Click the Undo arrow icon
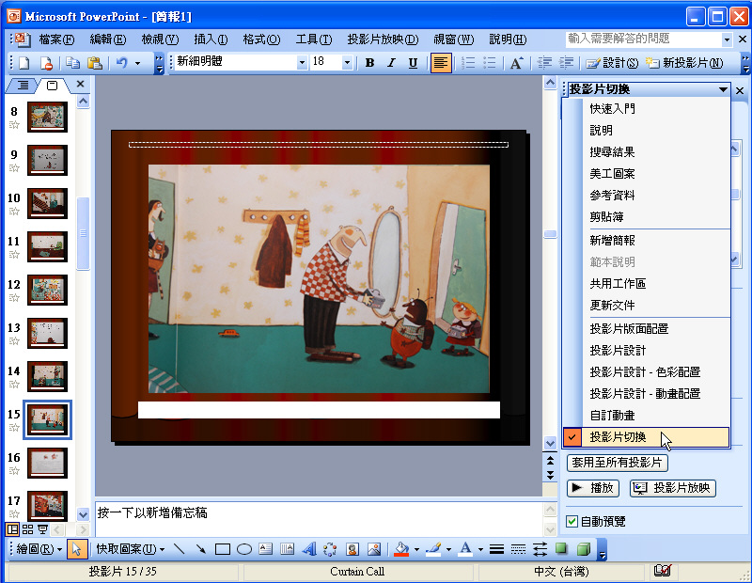The image size is (752, 583). pos(122,63)
